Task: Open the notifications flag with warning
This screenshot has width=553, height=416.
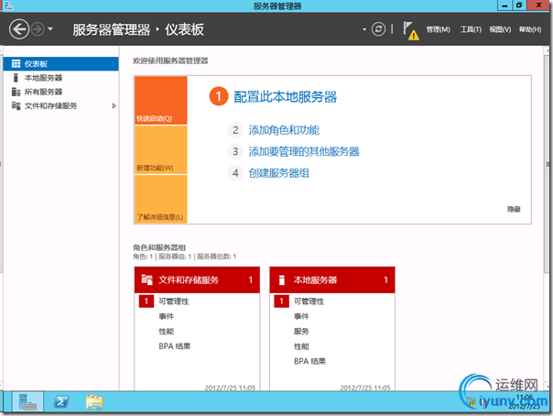Action: [410, 31]
